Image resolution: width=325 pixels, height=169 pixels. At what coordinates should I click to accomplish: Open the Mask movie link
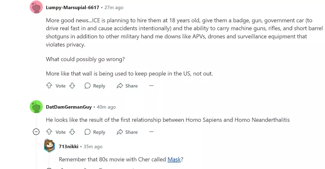tap(174, 159)
